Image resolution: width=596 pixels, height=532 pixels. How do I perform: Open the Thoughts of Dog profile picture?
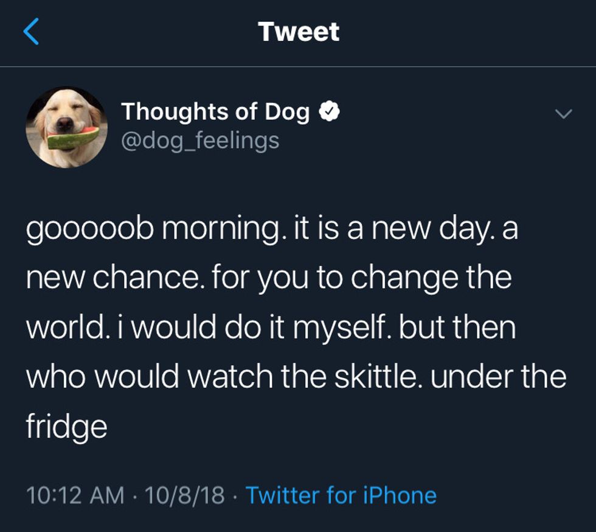pyautogui.click(x=67, y=127)
